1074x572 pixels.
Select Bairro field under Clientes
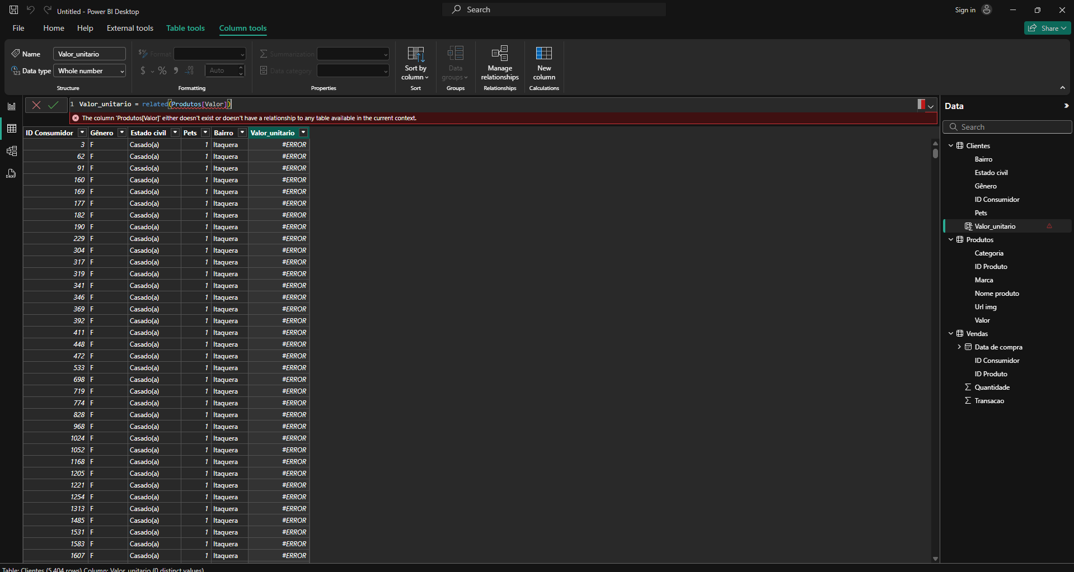pos(983,159)
